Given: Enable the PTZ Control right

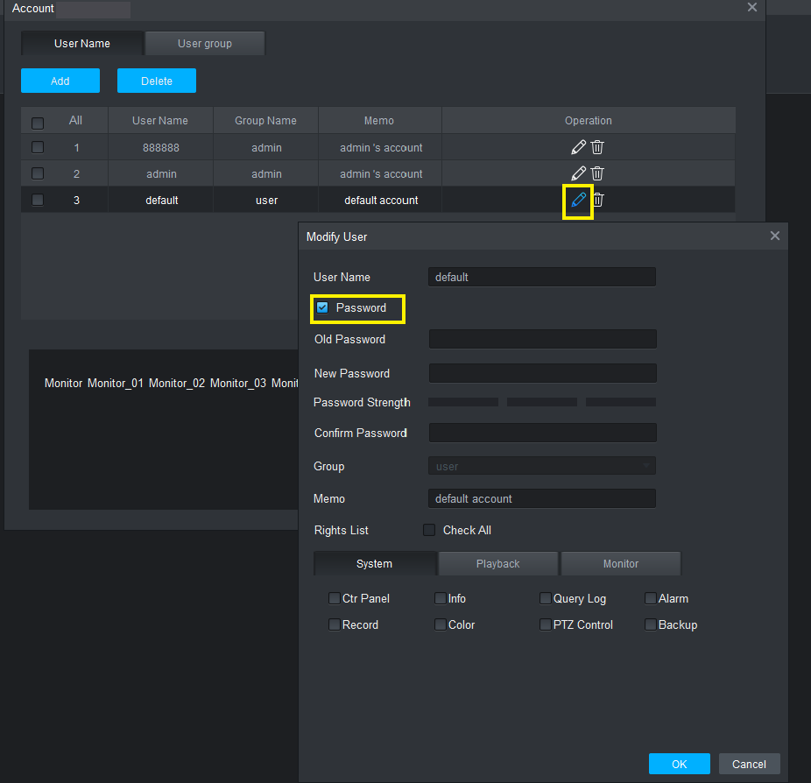Looking at the screenshot, I should (x=545, y=624).
